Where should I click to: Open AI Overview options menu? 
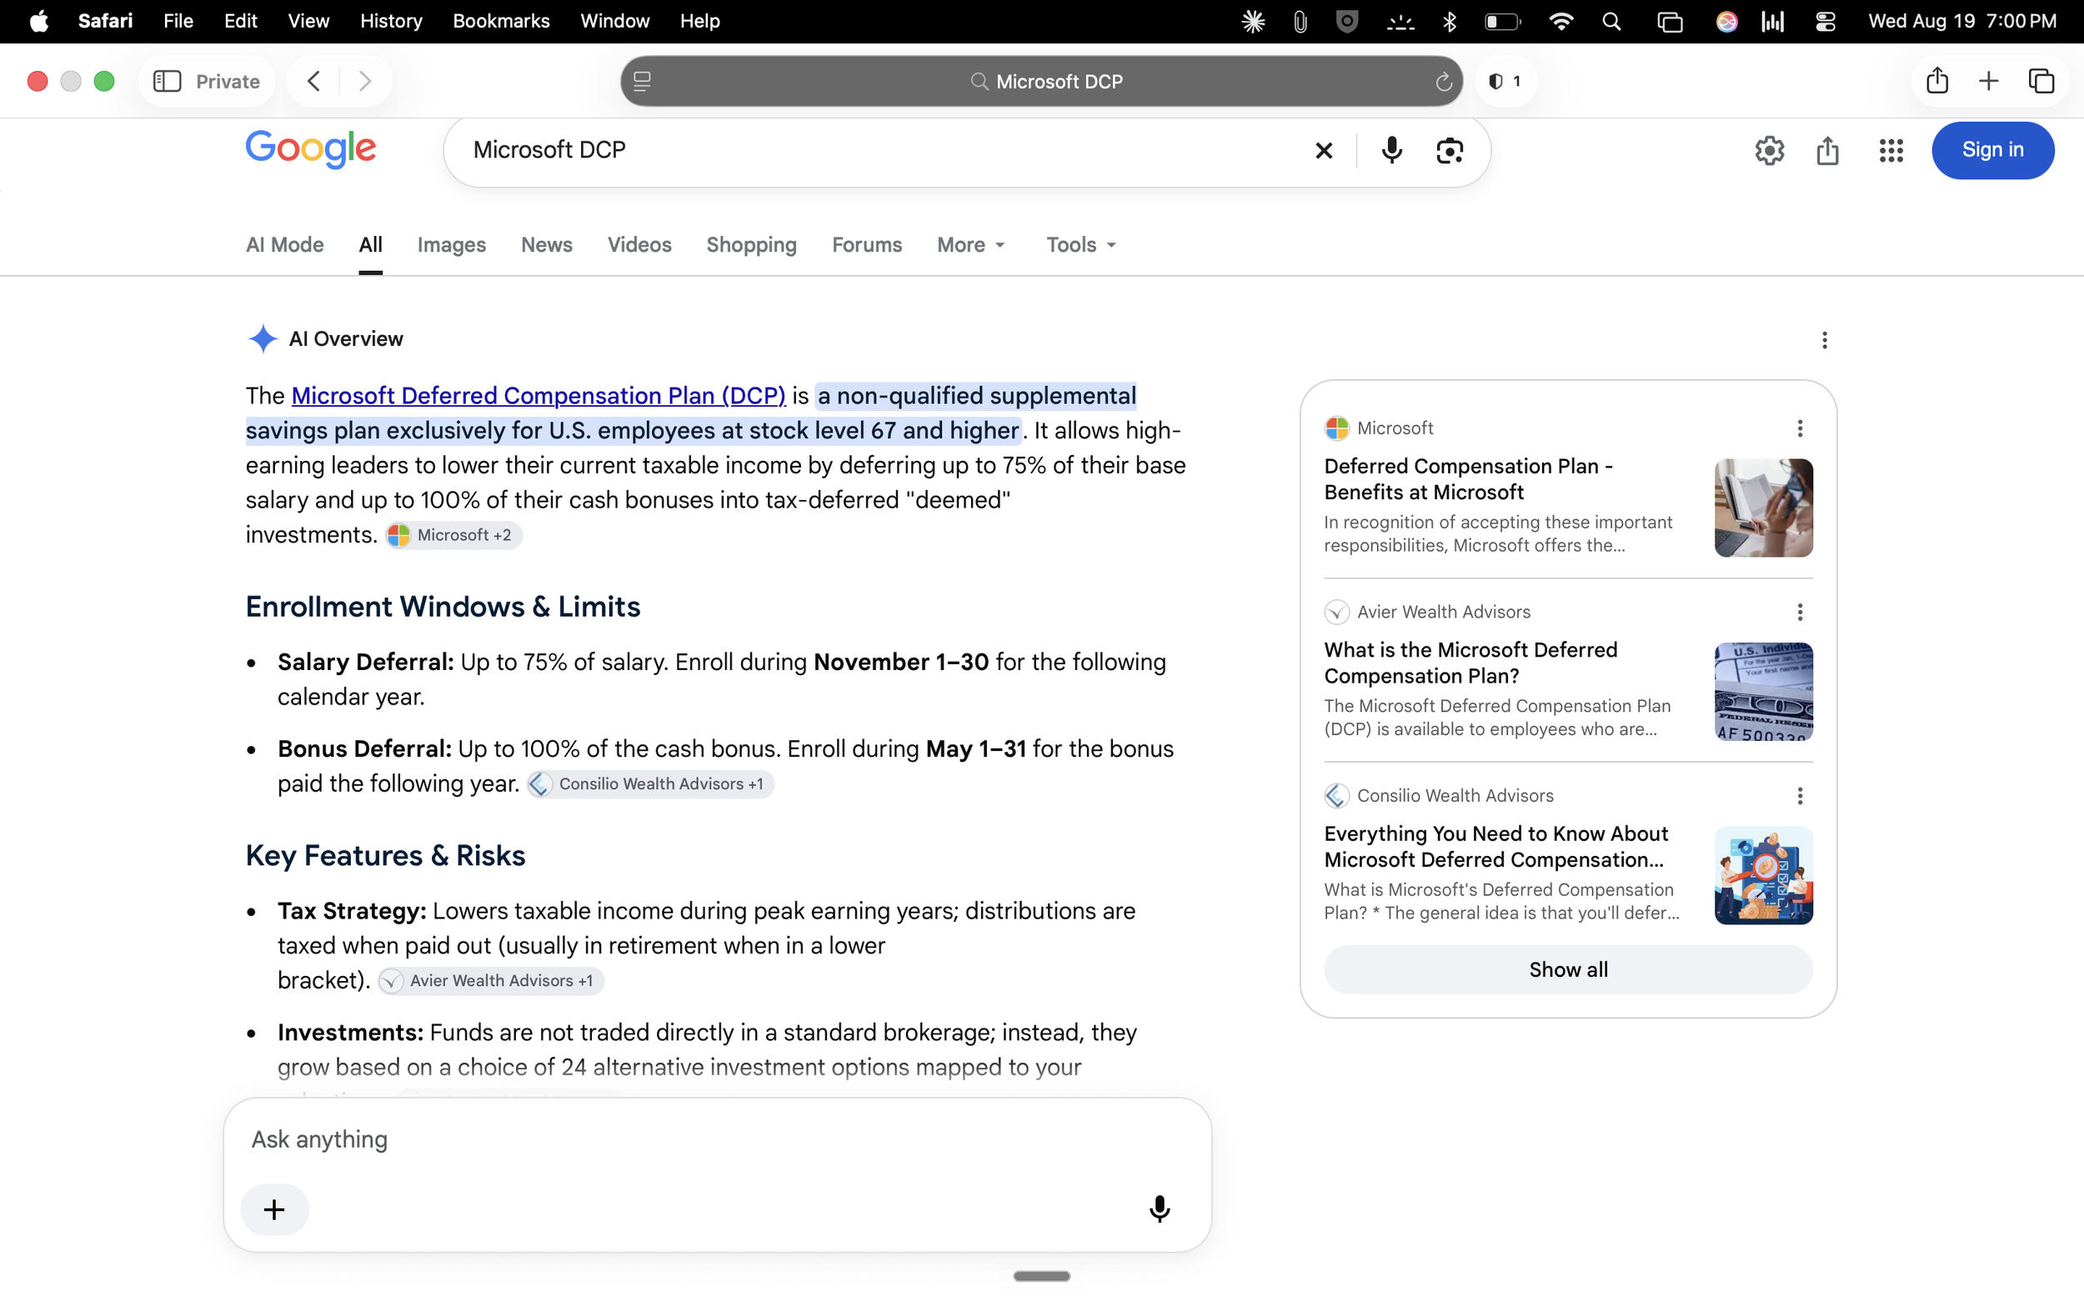pyautogui.click(x=1824, y=340)
